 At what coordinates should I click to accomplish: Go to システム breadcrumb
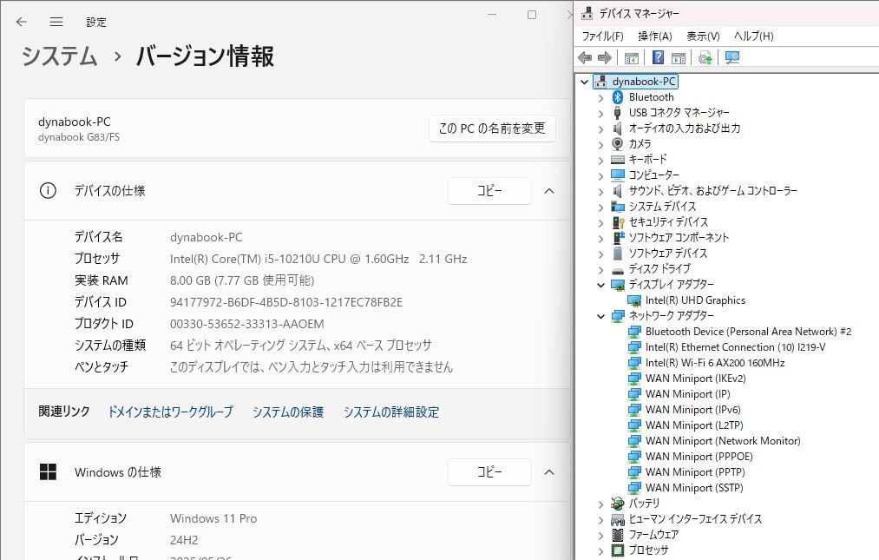[x=59, y=56]
